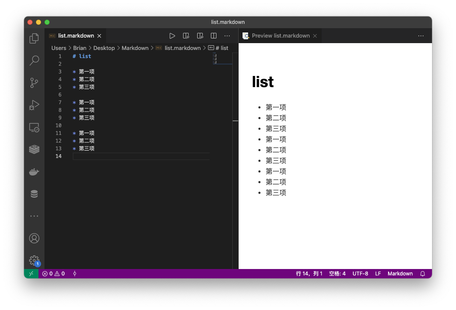The width and height of the screenshot is (456, 310).
Task: Close the list.markdown editor tab
Action: point(99,36)
